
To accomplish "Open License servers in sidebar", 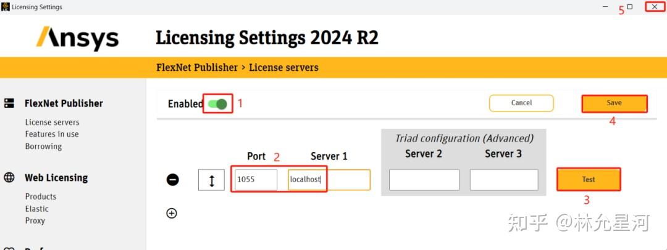I will 52,122.
